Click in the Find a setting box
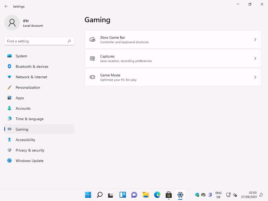Viewport: 268px width, 201px height. (x=39, y=41)
